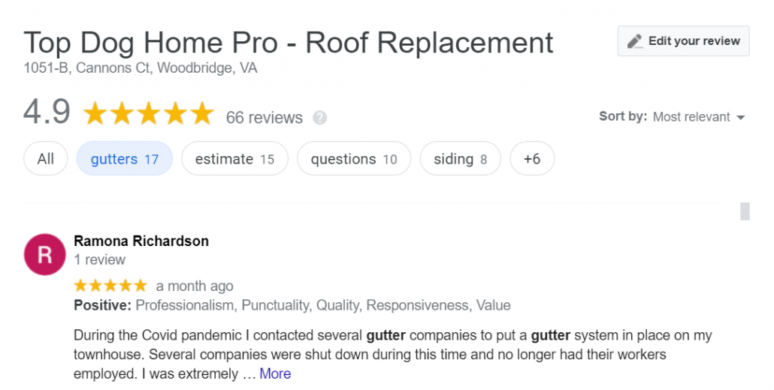
Task: Click the 1 review reviewer count
Action: (x=100, y=259)
